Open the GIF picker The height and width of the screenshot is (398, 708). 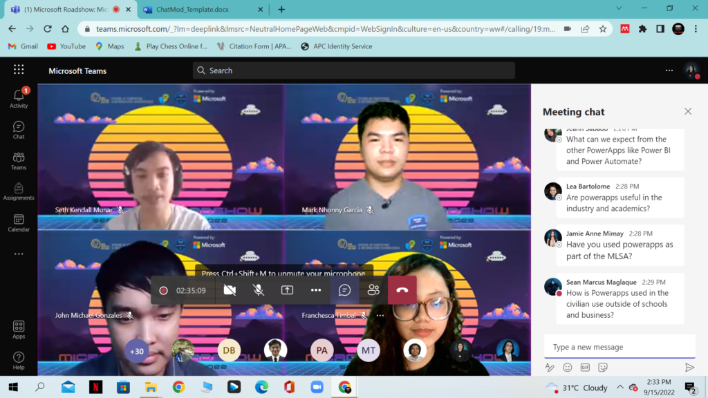[585, 368]
